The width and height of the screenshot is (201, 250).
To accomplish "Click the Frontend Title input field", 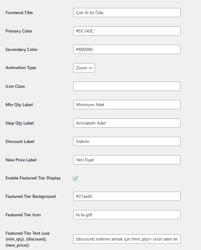I will click(127, 13).
